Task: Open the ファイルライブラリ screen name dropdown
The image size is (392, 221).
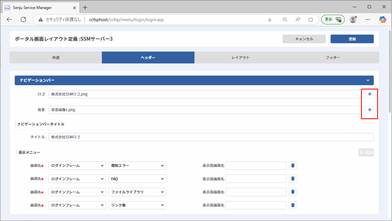Action: tap(137, 192)
